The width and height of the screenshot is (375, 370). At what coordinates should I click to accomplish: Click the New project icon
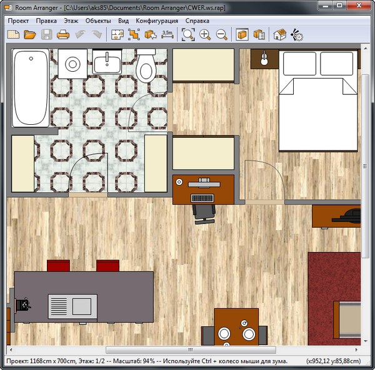click(x=13, y=35)
